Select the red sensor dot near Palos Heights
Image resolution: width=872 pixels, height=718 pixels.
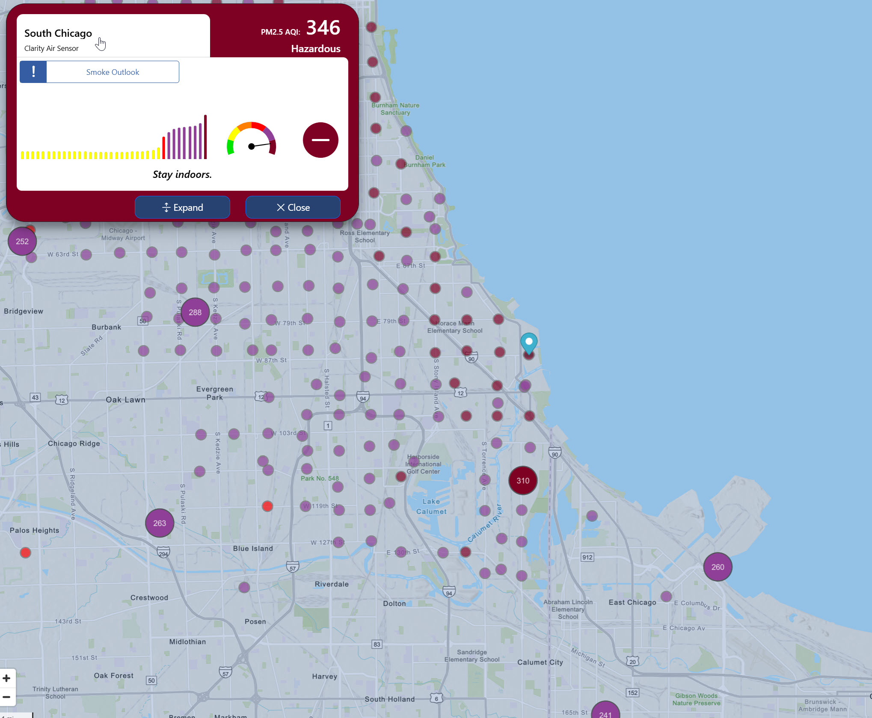[26, 553]
